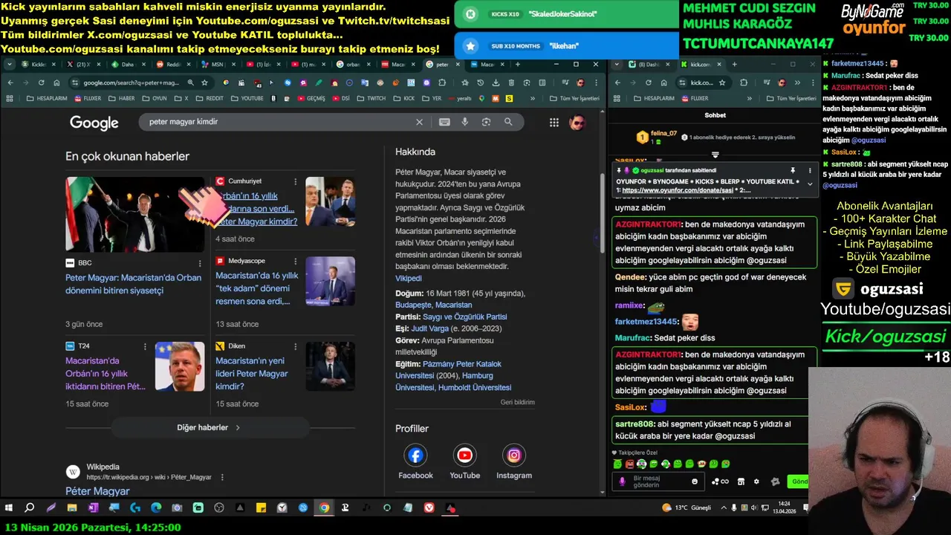951x535 pixels.
Task: Open new tab in Google window
Action: (x=518, y=65)
